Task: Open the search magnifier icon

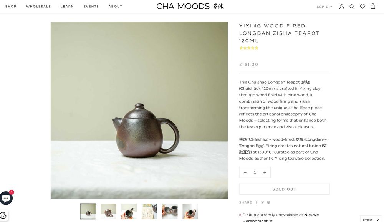Action: pos(352,7)
